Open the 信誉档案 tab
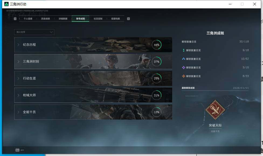Screen dimensions: 263x156 pyautogui.click(x=115, y=19)
